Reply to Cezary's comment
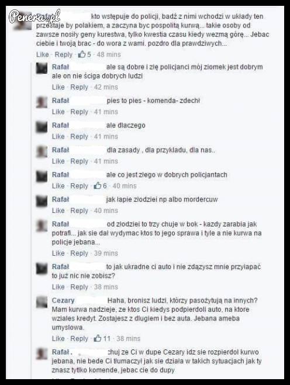This screenshot has width=290, height=385. pos(80,339)
